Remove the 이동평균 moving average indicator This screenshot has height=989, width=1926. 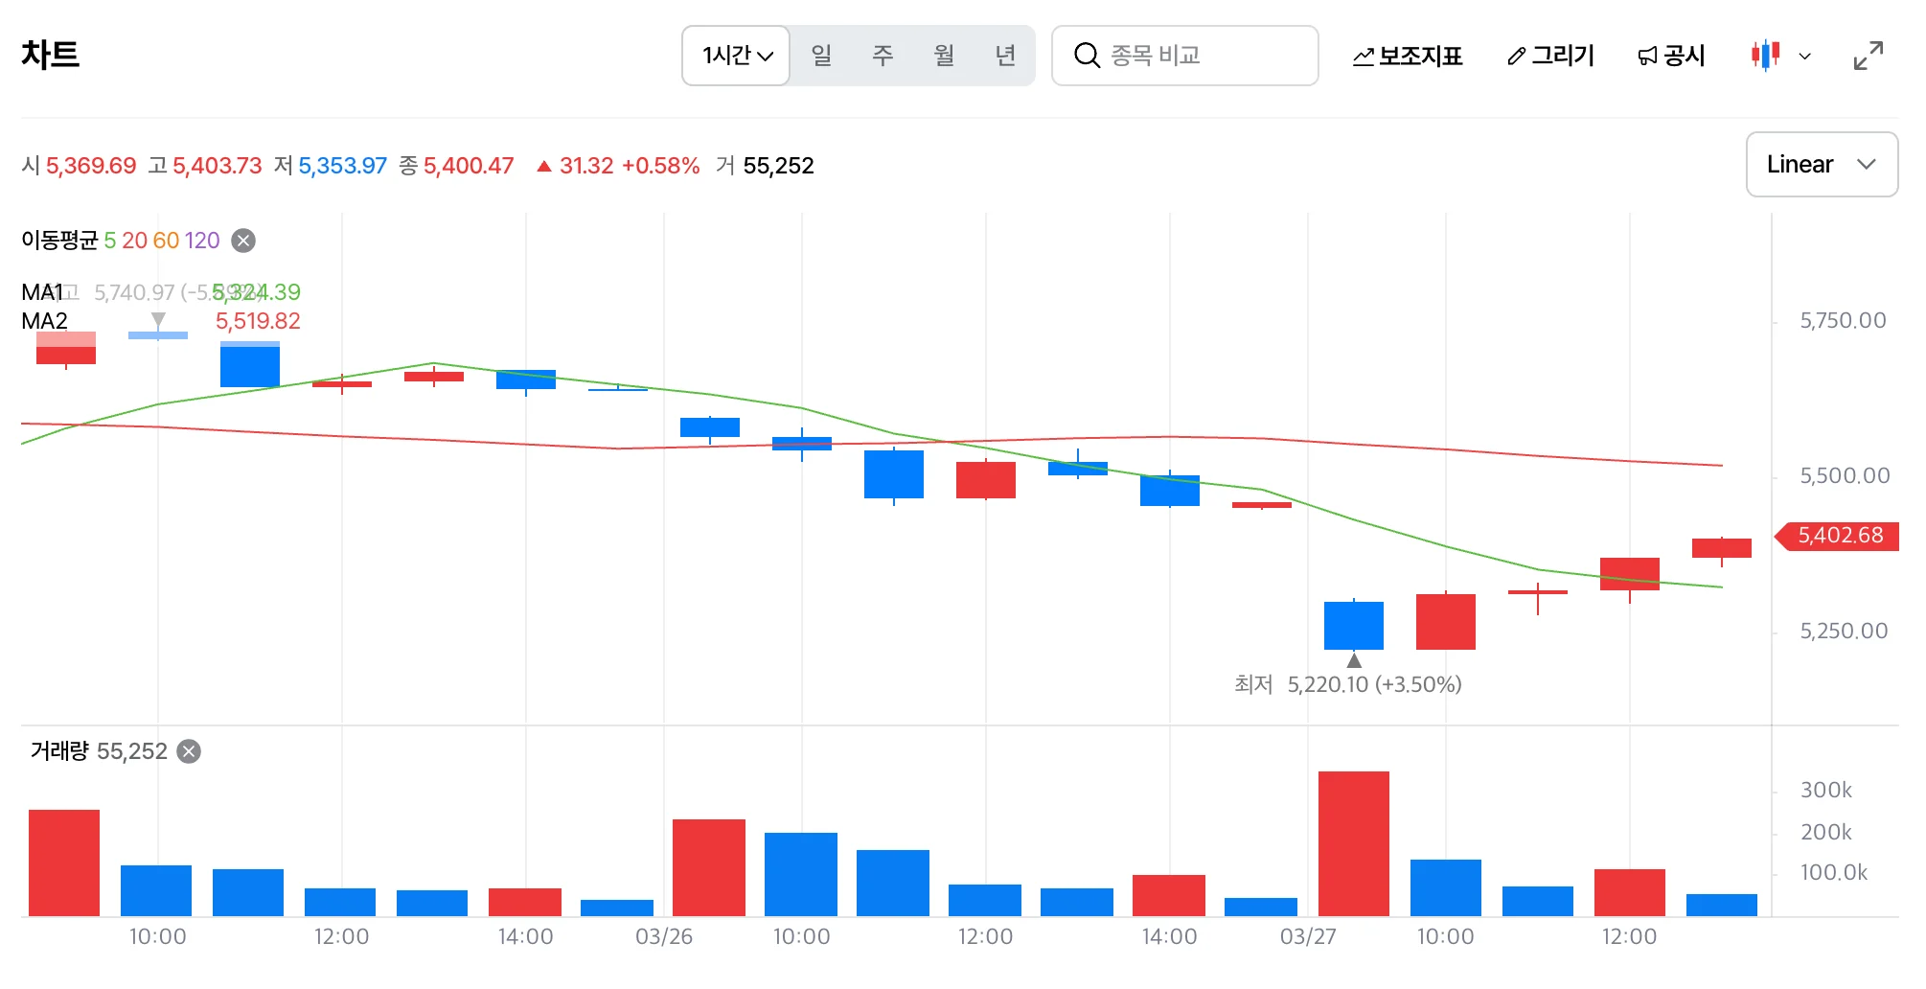[x=244, y=241]
